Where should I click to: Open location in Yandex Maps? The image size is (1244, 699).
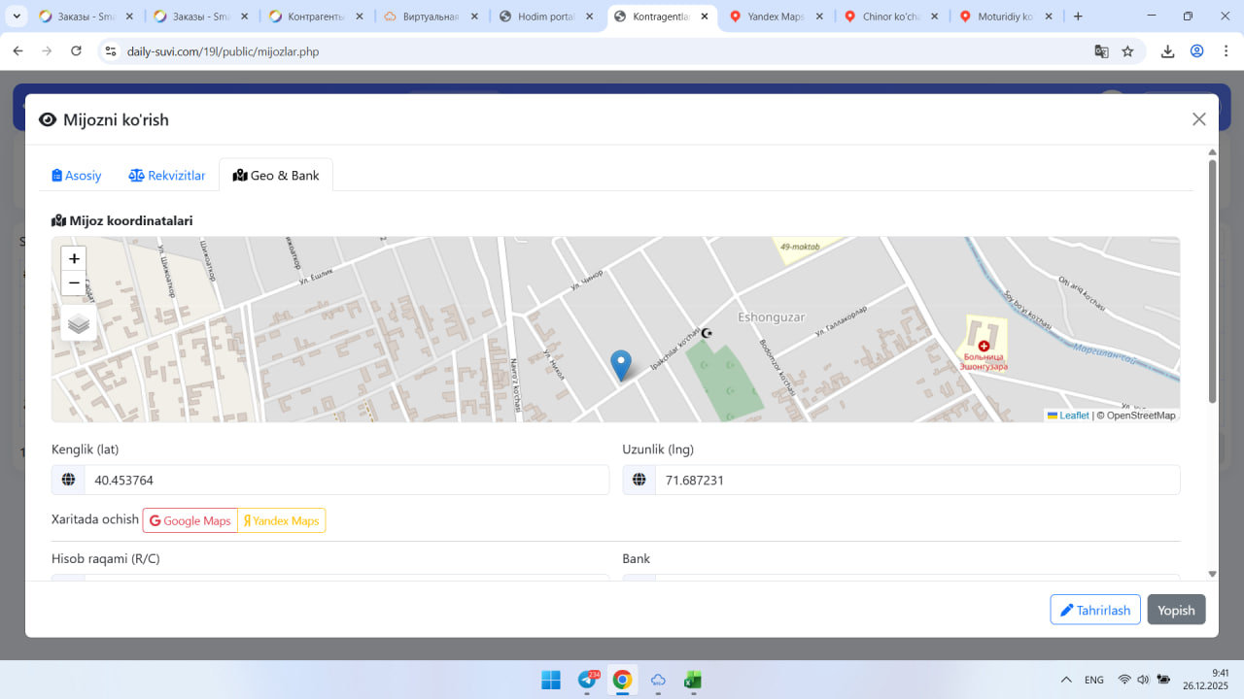282,521
